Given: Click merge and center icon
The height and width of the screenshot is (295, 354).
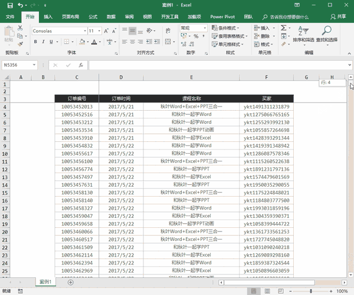Looking at the screenshot, I should click(x=168, y=42).
